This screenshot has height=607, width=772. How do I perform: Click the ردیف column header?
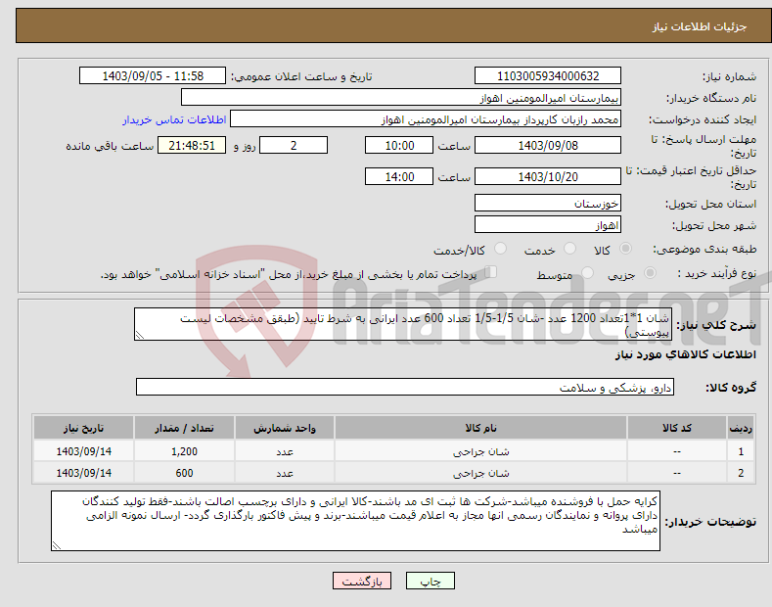coord(741,428)
